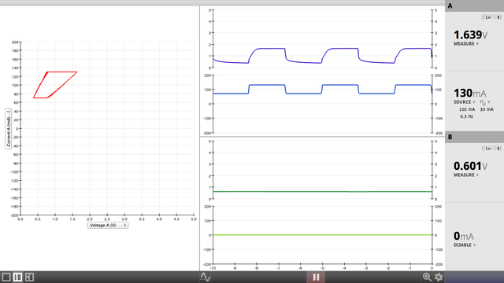Edit the 30 mA amplitude value
This screenshot has height=283, width=504.
coord(487,109)
